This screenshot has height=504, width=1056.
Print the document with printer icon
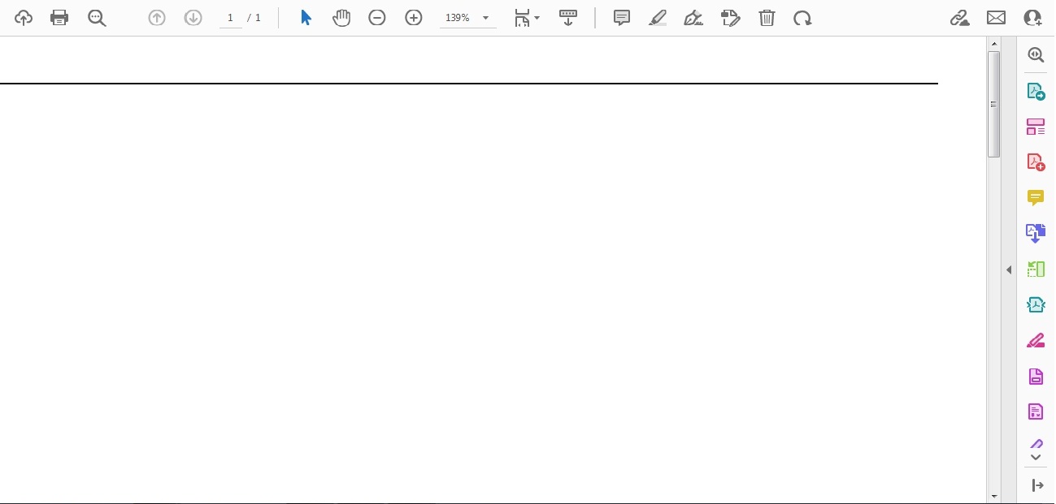[x=59, y=18]
